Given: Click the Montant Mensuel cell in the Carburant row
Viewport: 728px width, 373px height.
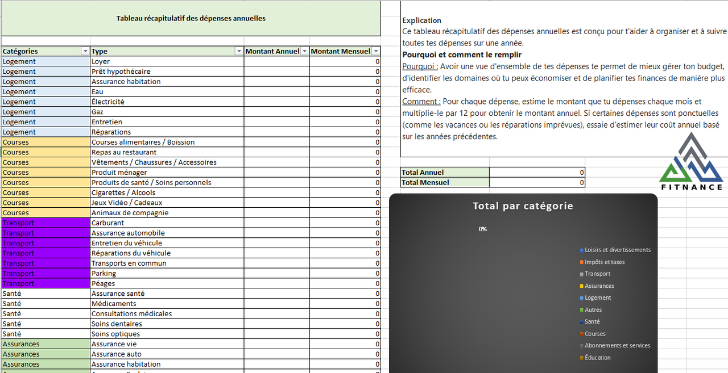Looking at the screenshot, I should pyautogui.click(x=345, y=223).
